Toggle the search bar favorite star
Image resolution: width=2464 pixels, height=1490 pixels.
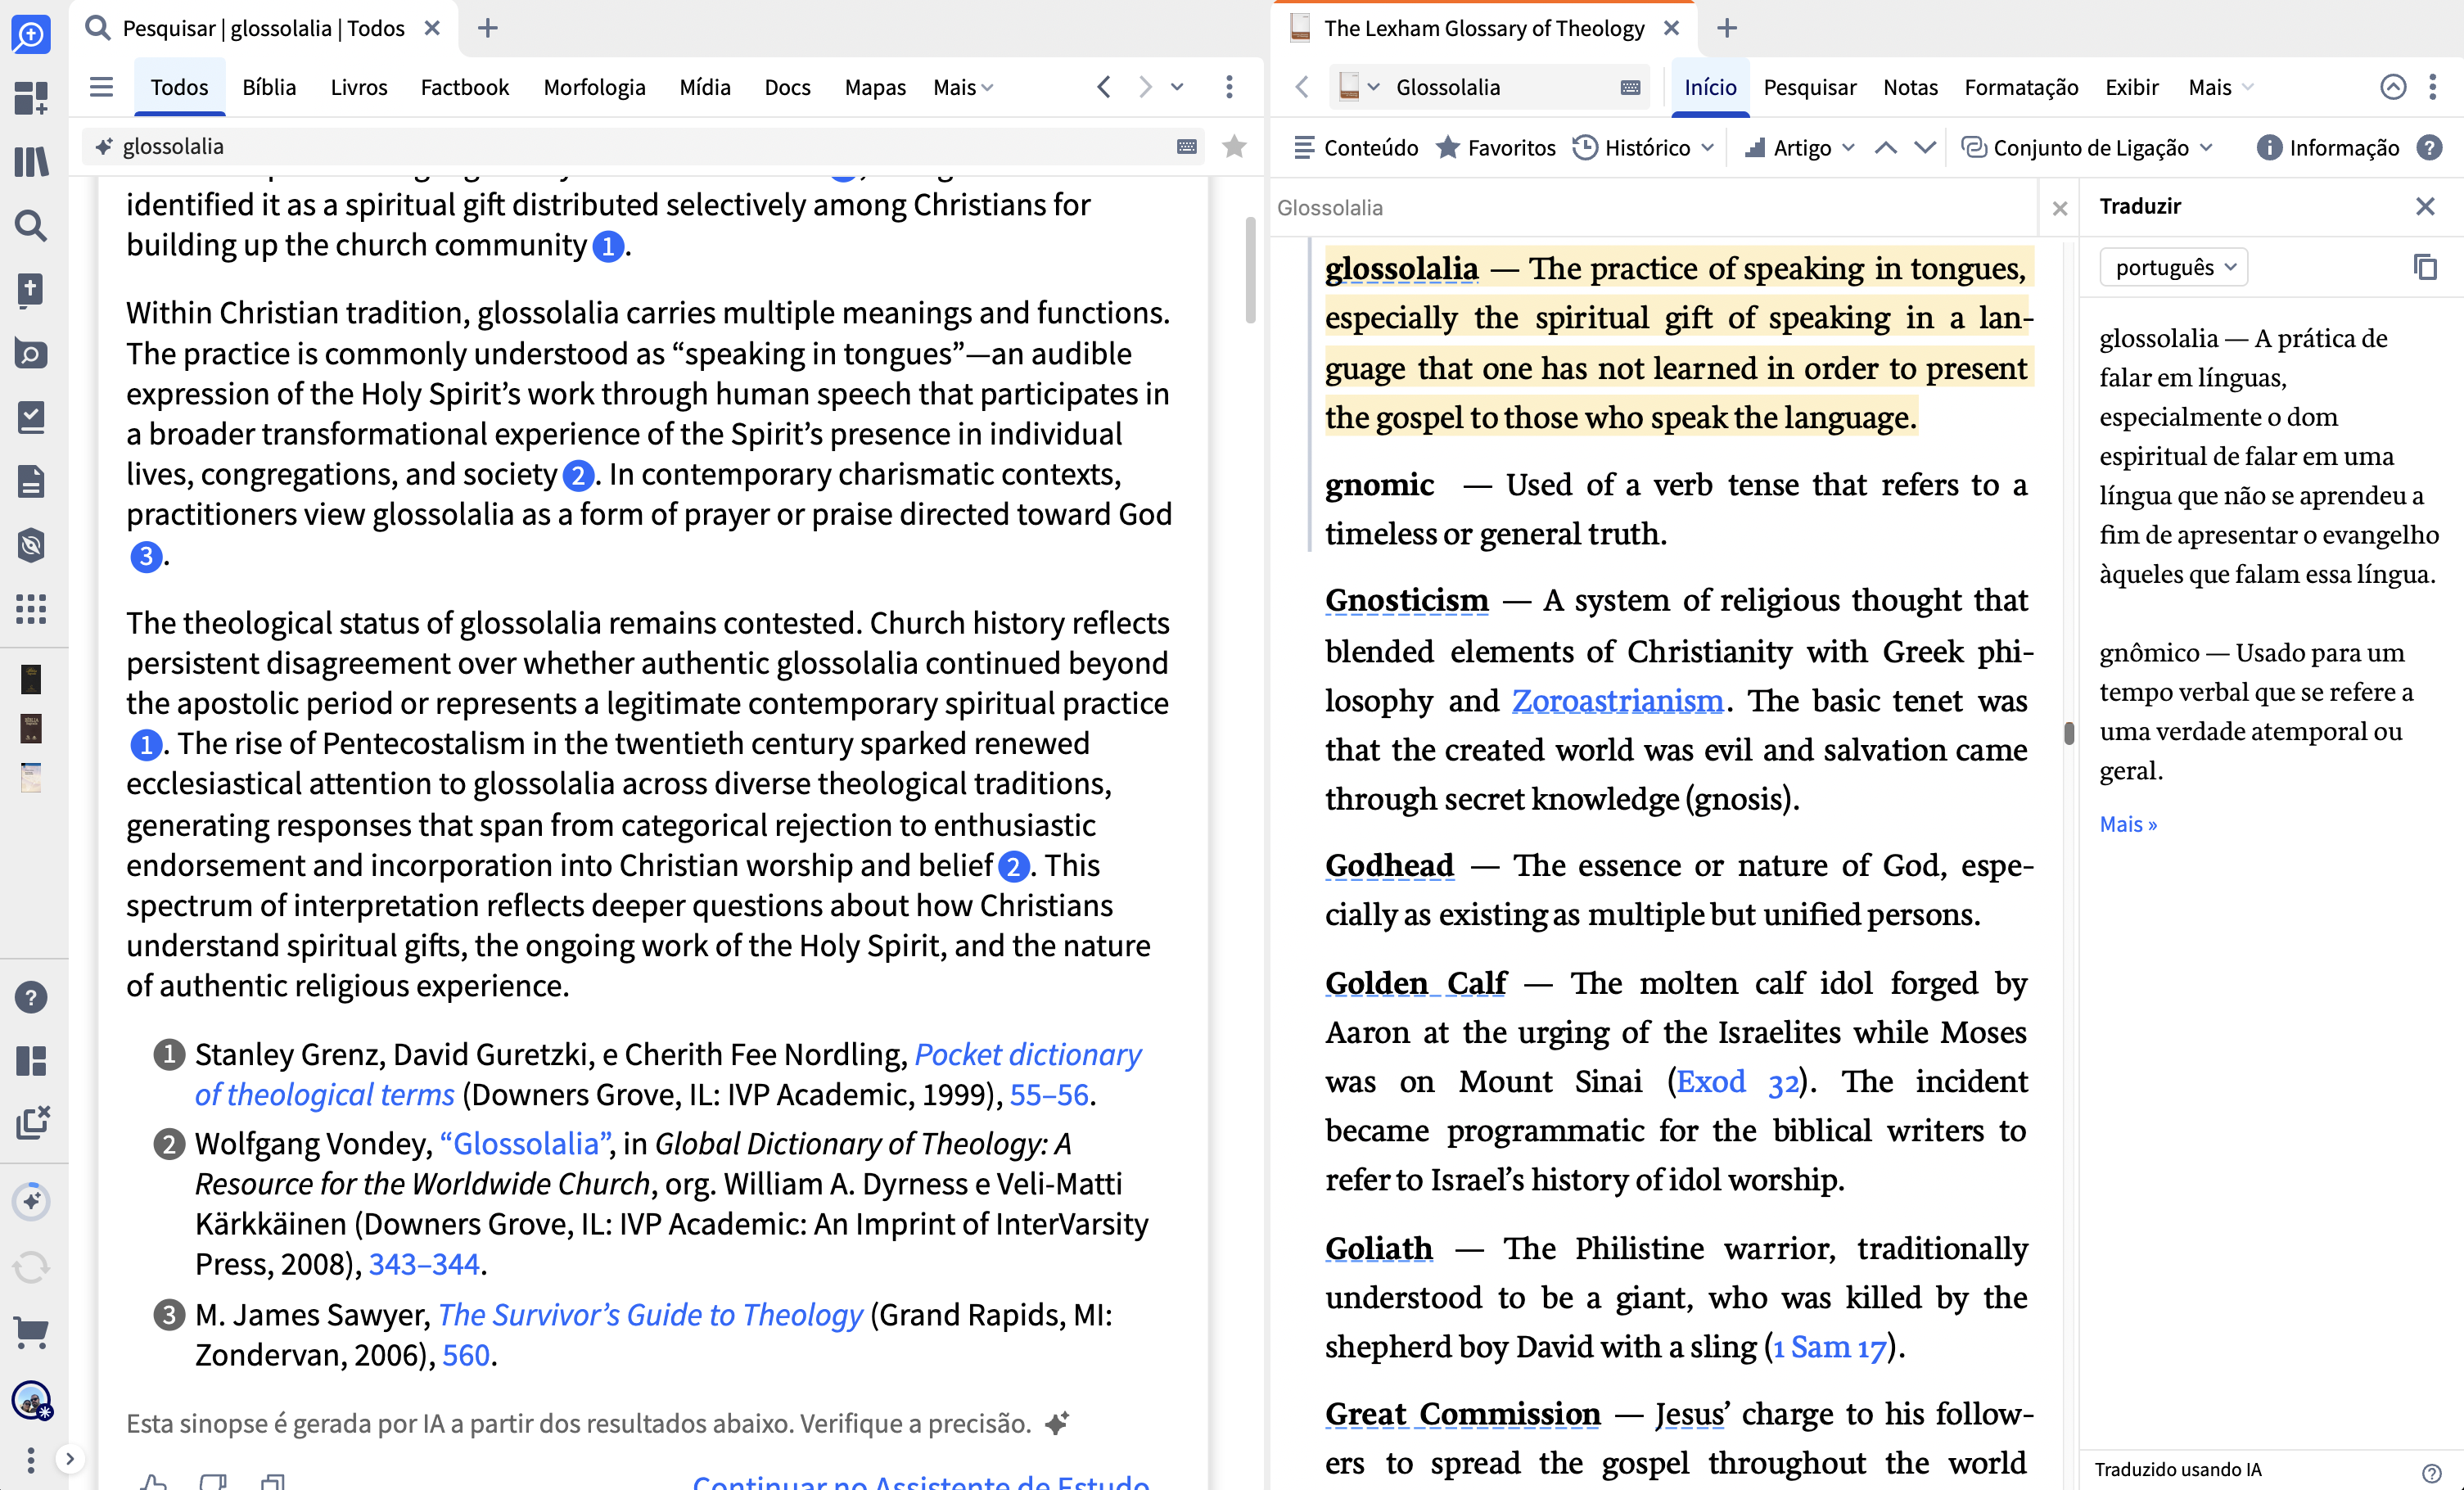point(1234,147)
